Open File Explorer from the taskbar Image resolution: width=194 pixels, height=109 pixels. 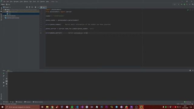[47, 107]
